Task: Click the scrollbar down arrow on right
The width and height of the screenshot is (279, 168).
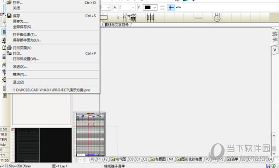Action: point(274,154)
